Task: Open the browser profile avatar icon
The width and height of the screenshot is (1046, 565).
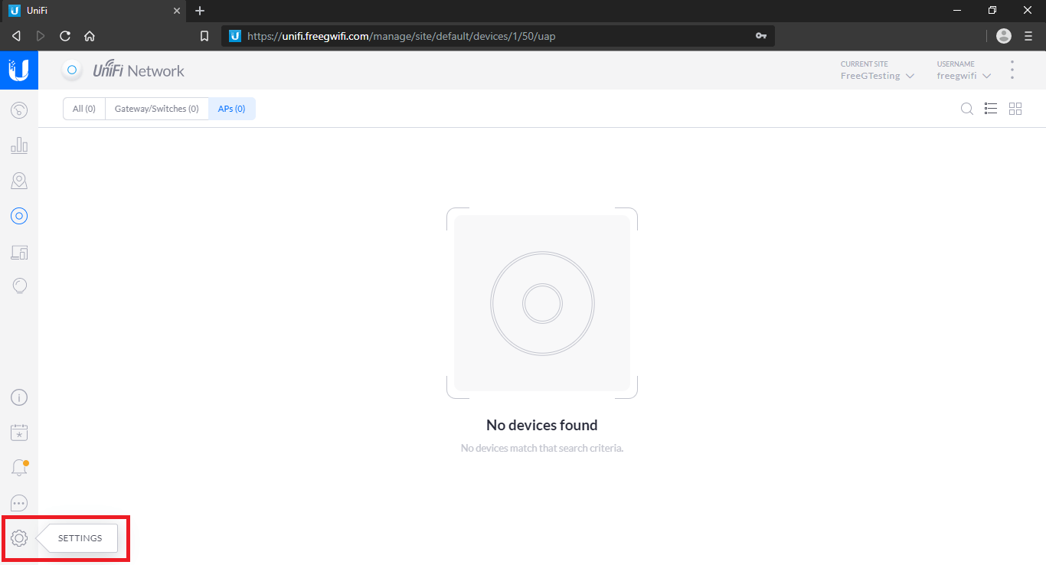Action: [x=1004, y=36]
